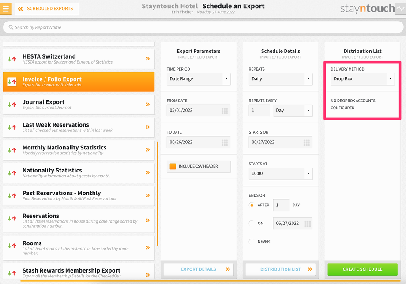Click the Invoice / Folio Export arrows icon

pos(12,82)
